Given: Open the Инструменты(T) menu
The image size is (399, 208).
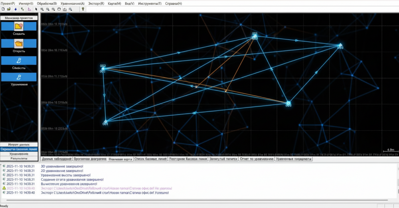Looking at the screenshot, I should point(150,4).
